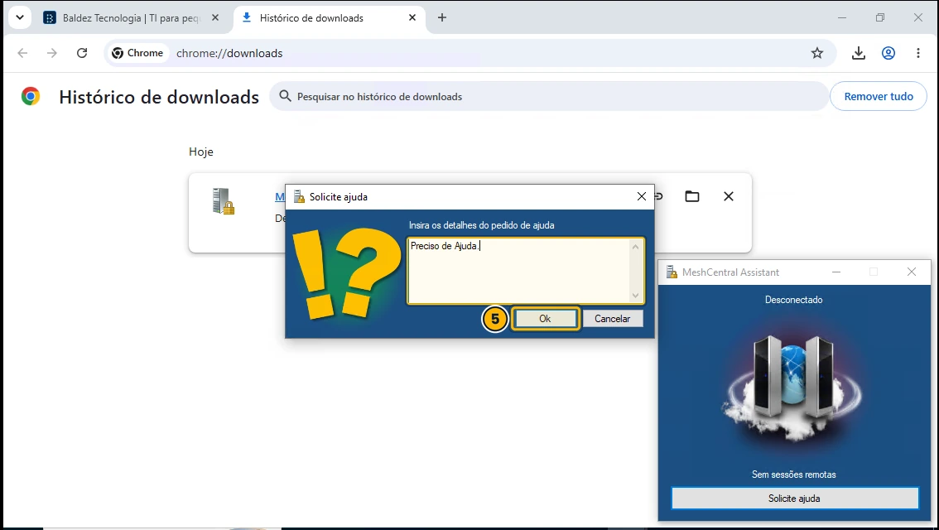The image size is (939, 530).
Task: Click scroll down arrow in help details box
Action: [635, 296]
